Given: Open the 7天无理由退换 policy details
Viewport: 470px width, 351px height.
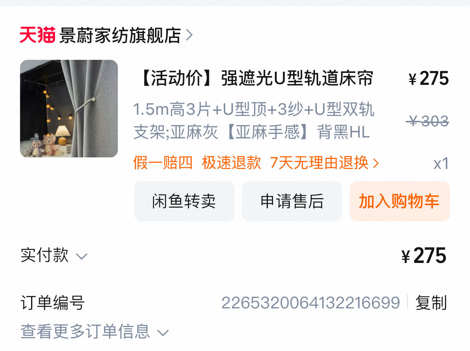Looking at the screenshot, I should (x=324, y=163).
